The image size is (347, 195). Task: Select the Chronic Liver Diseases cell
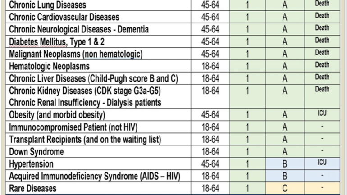tap(93, 78)
